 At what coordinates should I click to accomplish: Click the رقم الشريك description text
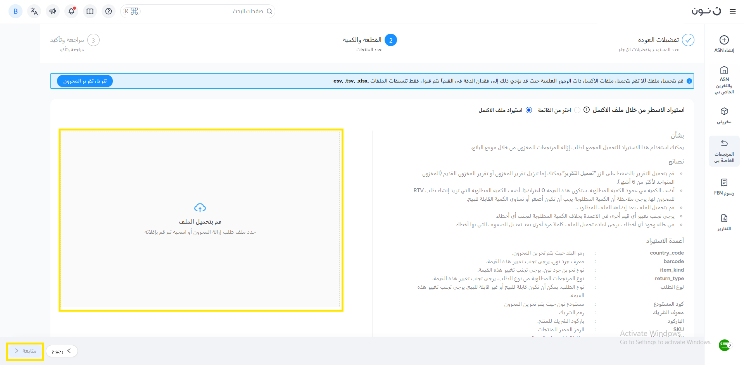click(571, 313)
